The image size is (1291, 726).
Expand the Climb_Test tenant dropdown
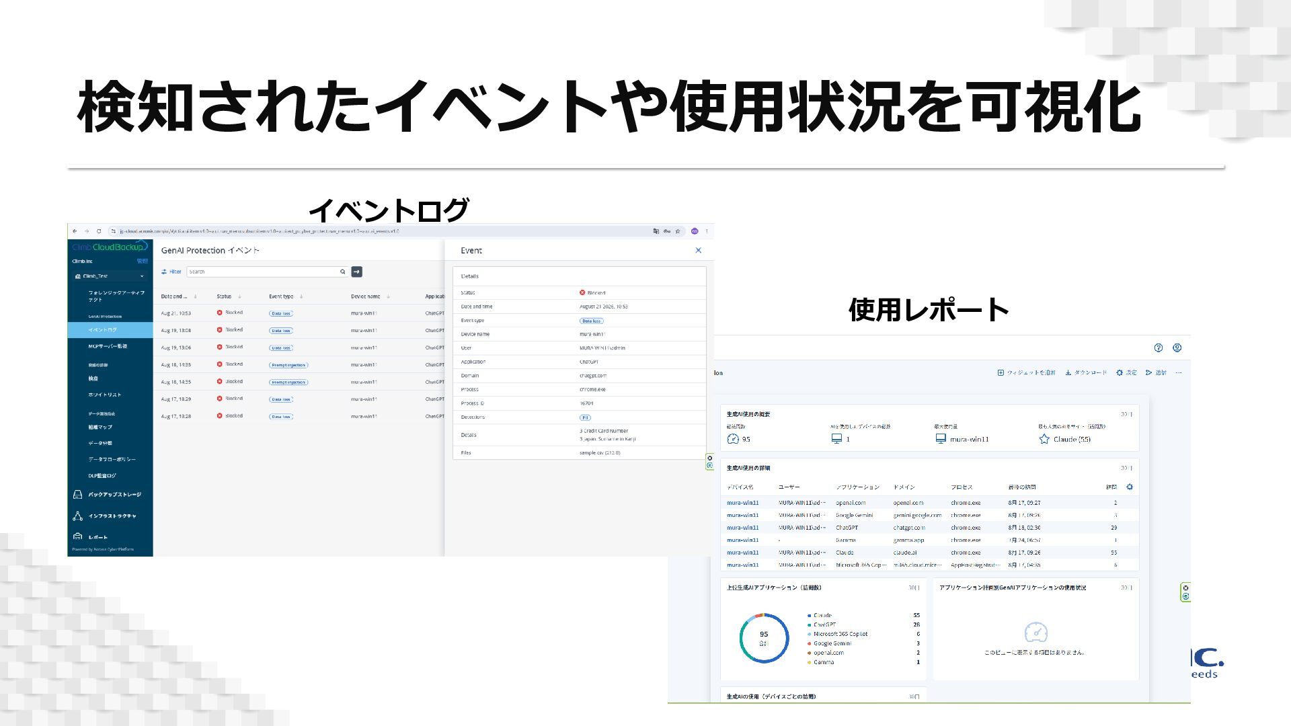tap(142, 276)
